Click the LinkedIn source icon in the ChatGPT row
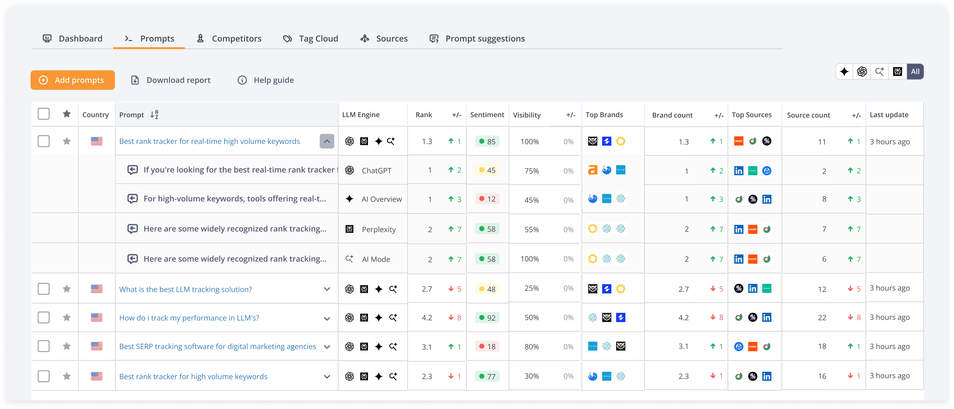 coord(738,171)
